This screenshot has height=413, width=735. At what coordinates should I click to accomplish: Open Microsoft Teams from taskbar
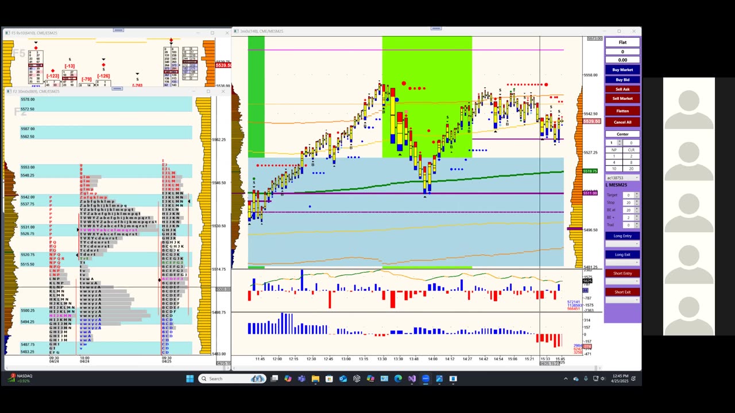pyautogui.click(x=301, y=379)
